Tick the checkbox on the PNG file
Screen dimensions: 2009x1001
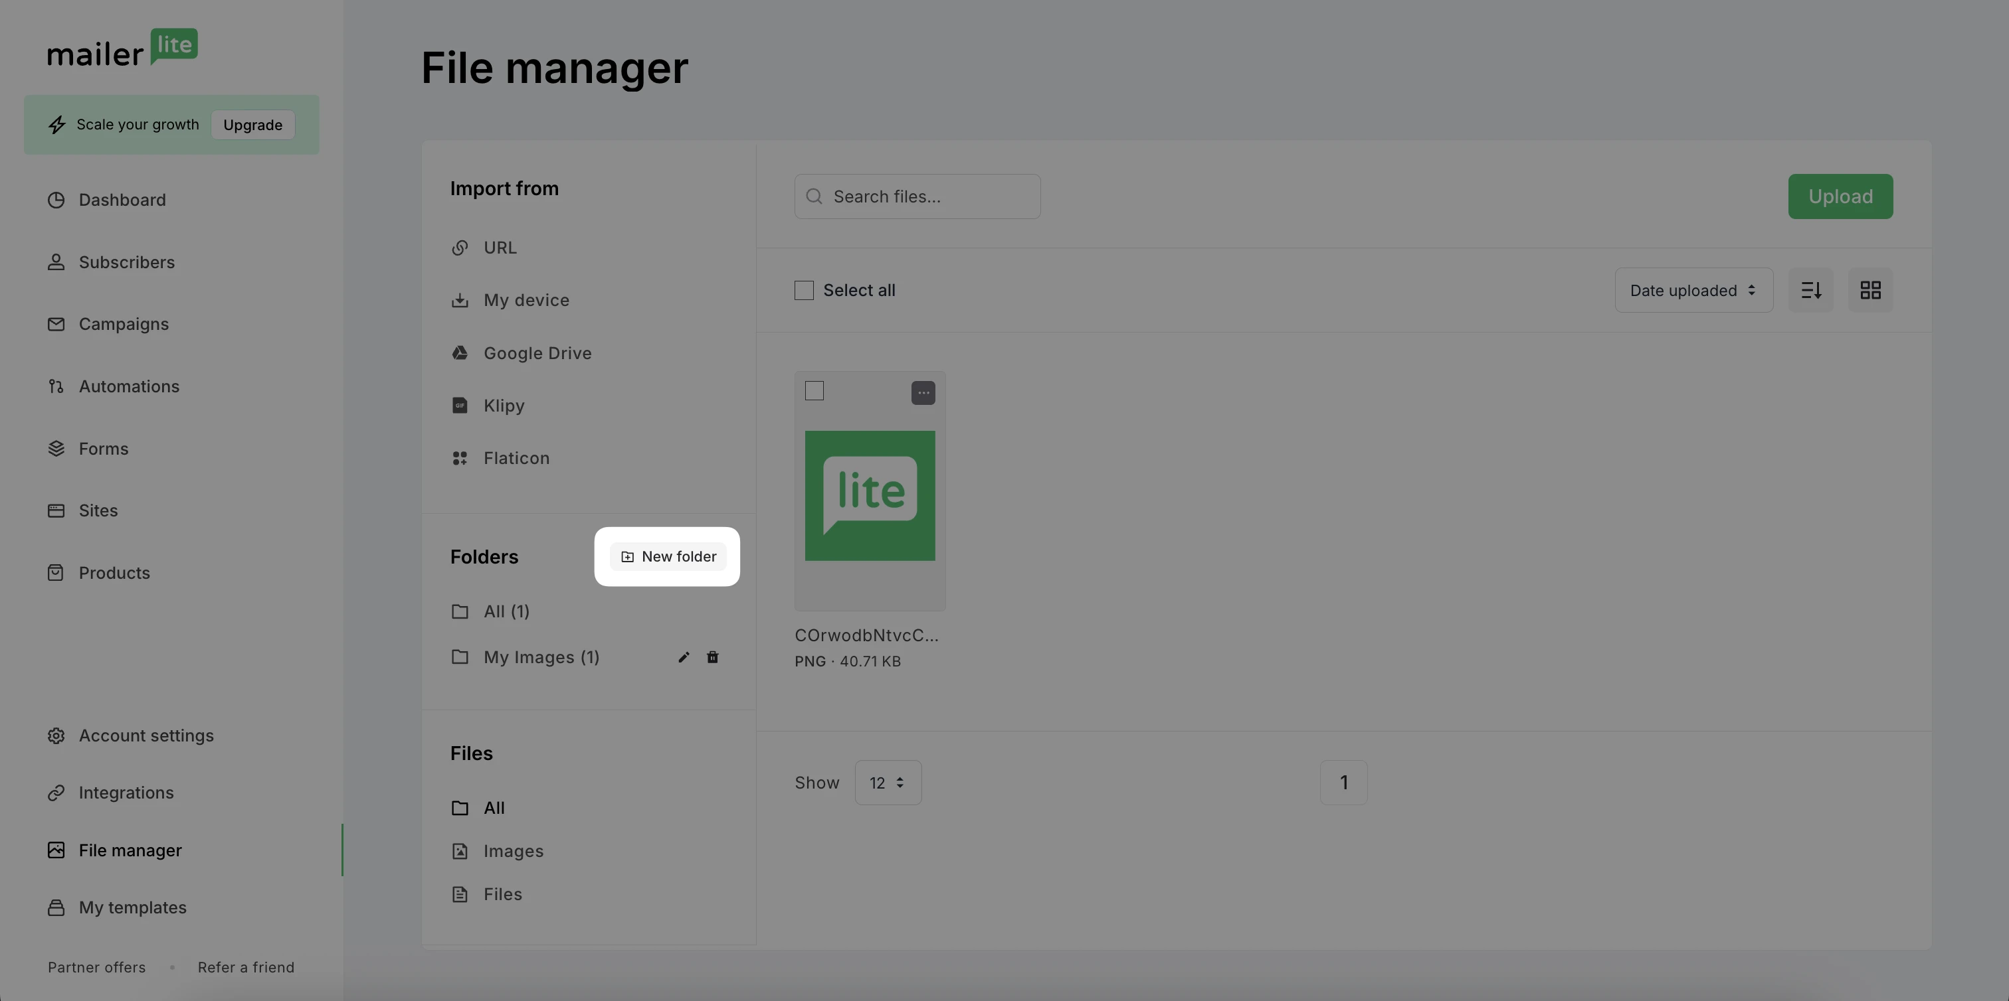(x=814, y=391)
